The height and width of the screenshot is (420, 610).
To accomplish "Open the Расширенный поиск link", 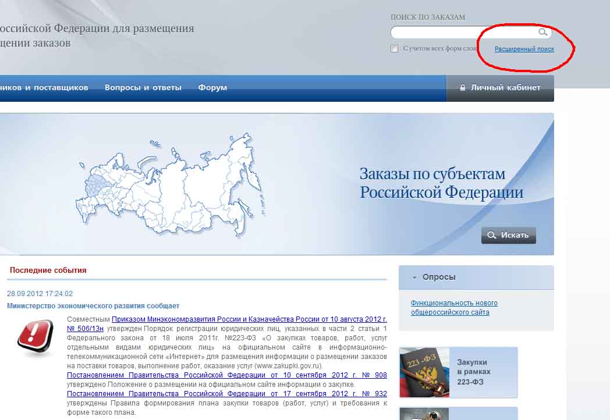I will tap(524, 49).
